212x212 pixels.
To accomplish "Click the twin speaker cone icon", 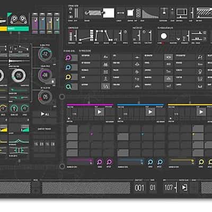I will (x=19, y=20).
